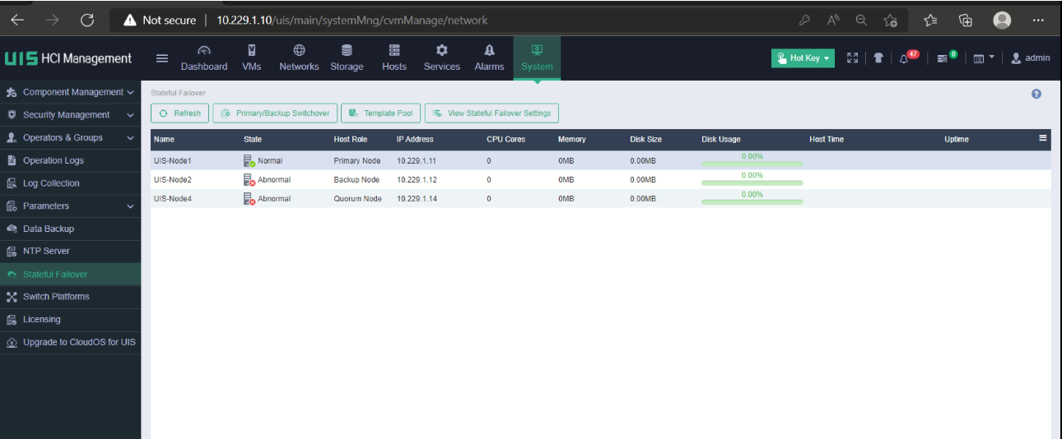The height and width of the screenshot is (439, 1062).
Task: Sort by the State column header
Action: point(253,139)
